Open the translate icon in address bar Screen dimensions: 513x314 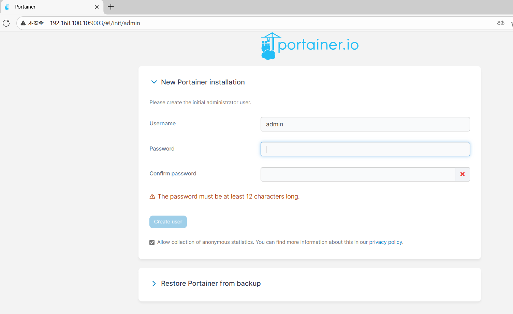[x=500, y=23]
